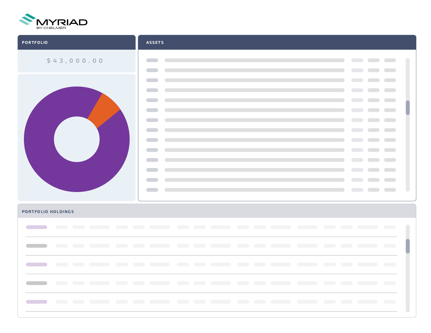
Task: Click the purple tag in first holdings row
Action: coord(36,227)
